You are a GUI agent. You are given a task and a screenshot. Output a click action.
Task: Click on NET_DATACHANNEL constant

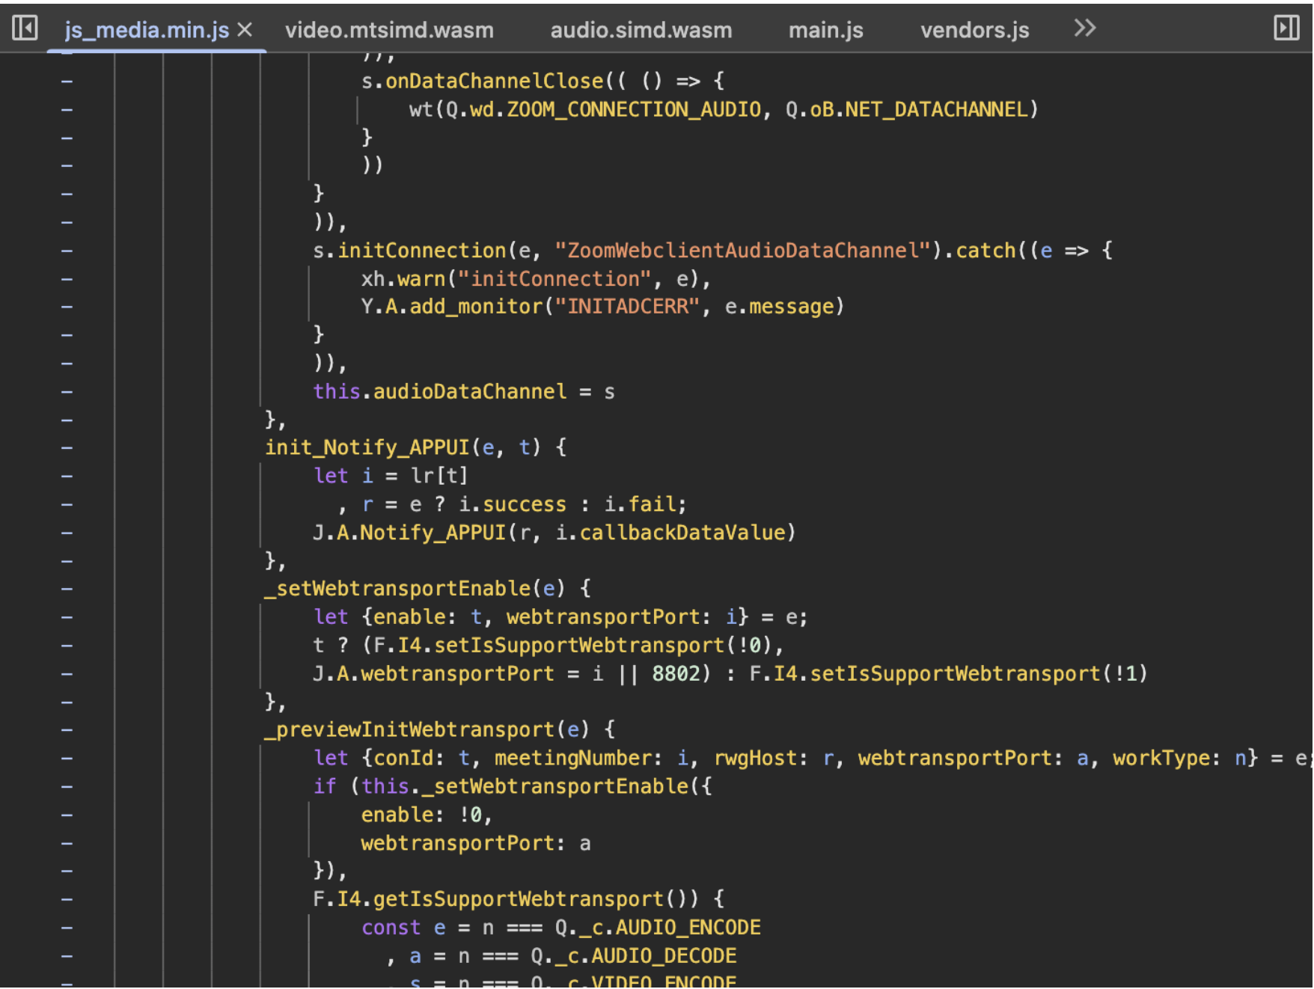937,109
